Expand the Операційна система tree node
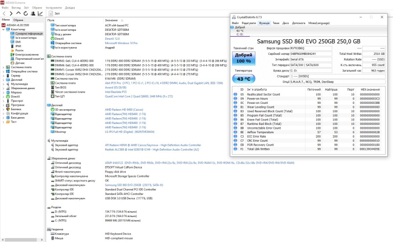The image size is (393, 242). (3, 72)
